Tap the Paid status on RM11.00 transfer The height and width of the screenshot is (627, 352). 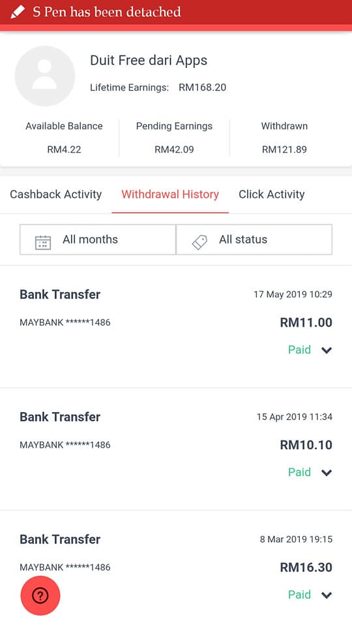coord(299,350)
